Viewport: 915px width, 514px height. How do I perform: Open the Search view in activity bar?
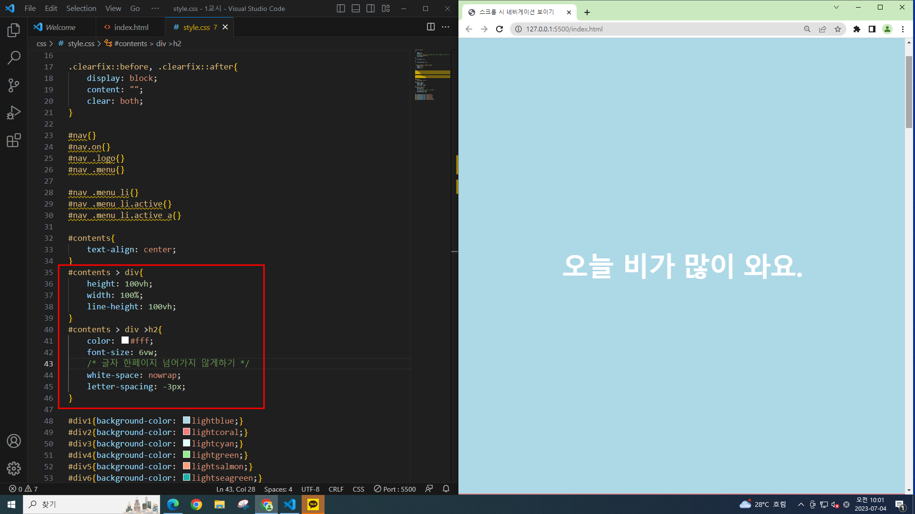(14, 58)
